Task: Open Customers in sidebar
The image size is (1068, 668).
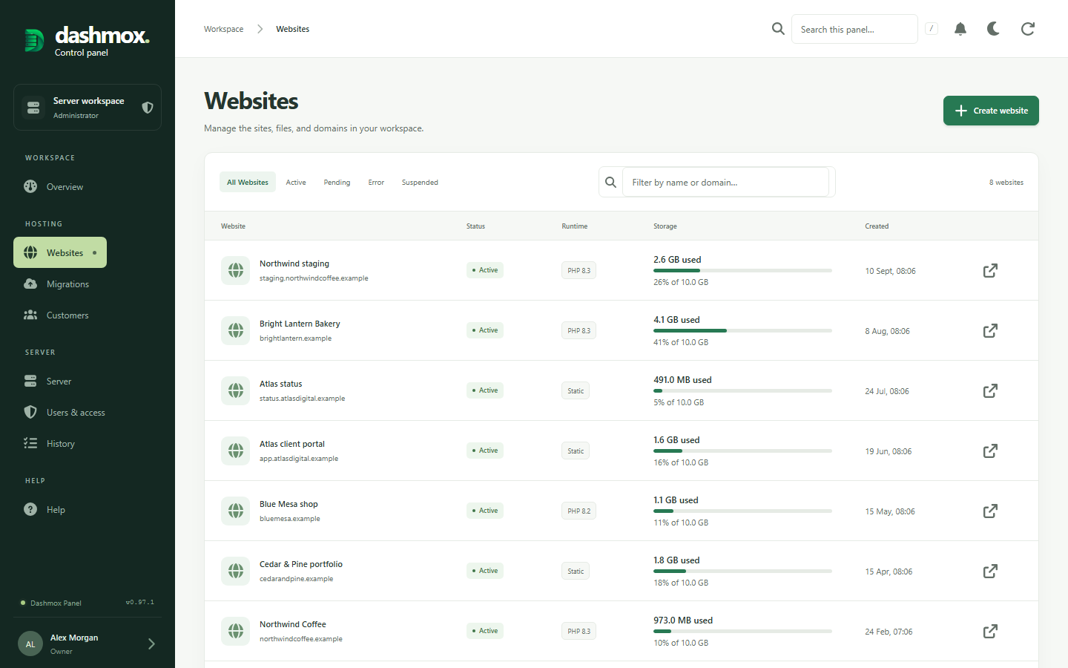Action: pyautogui.click(x=56, y=315)
